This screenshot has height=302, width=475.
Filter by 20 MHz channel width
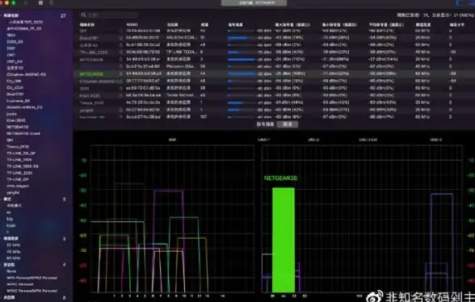pos(13,245)
